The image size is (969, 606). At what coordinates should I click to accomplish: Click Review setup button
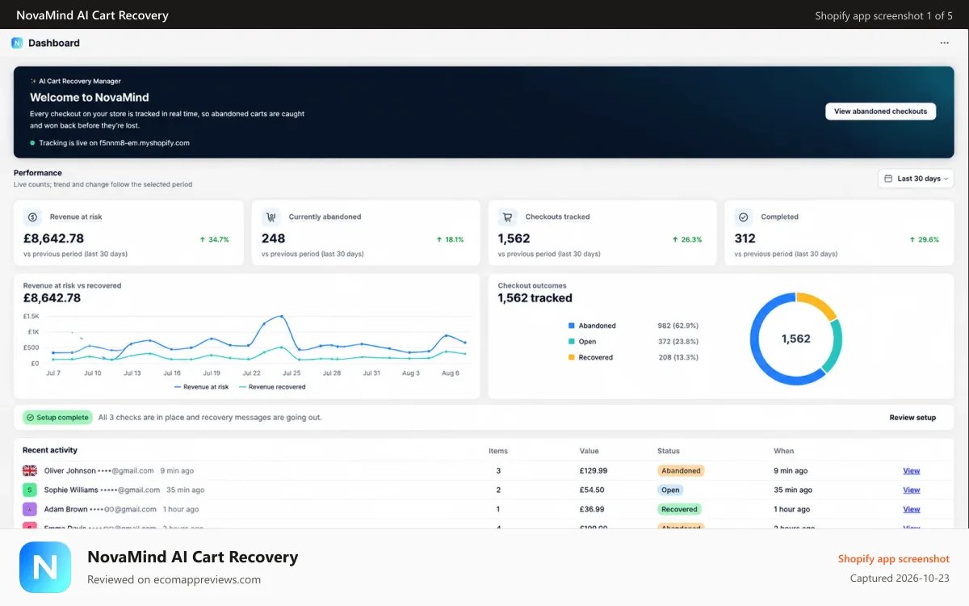pos(912,418)
